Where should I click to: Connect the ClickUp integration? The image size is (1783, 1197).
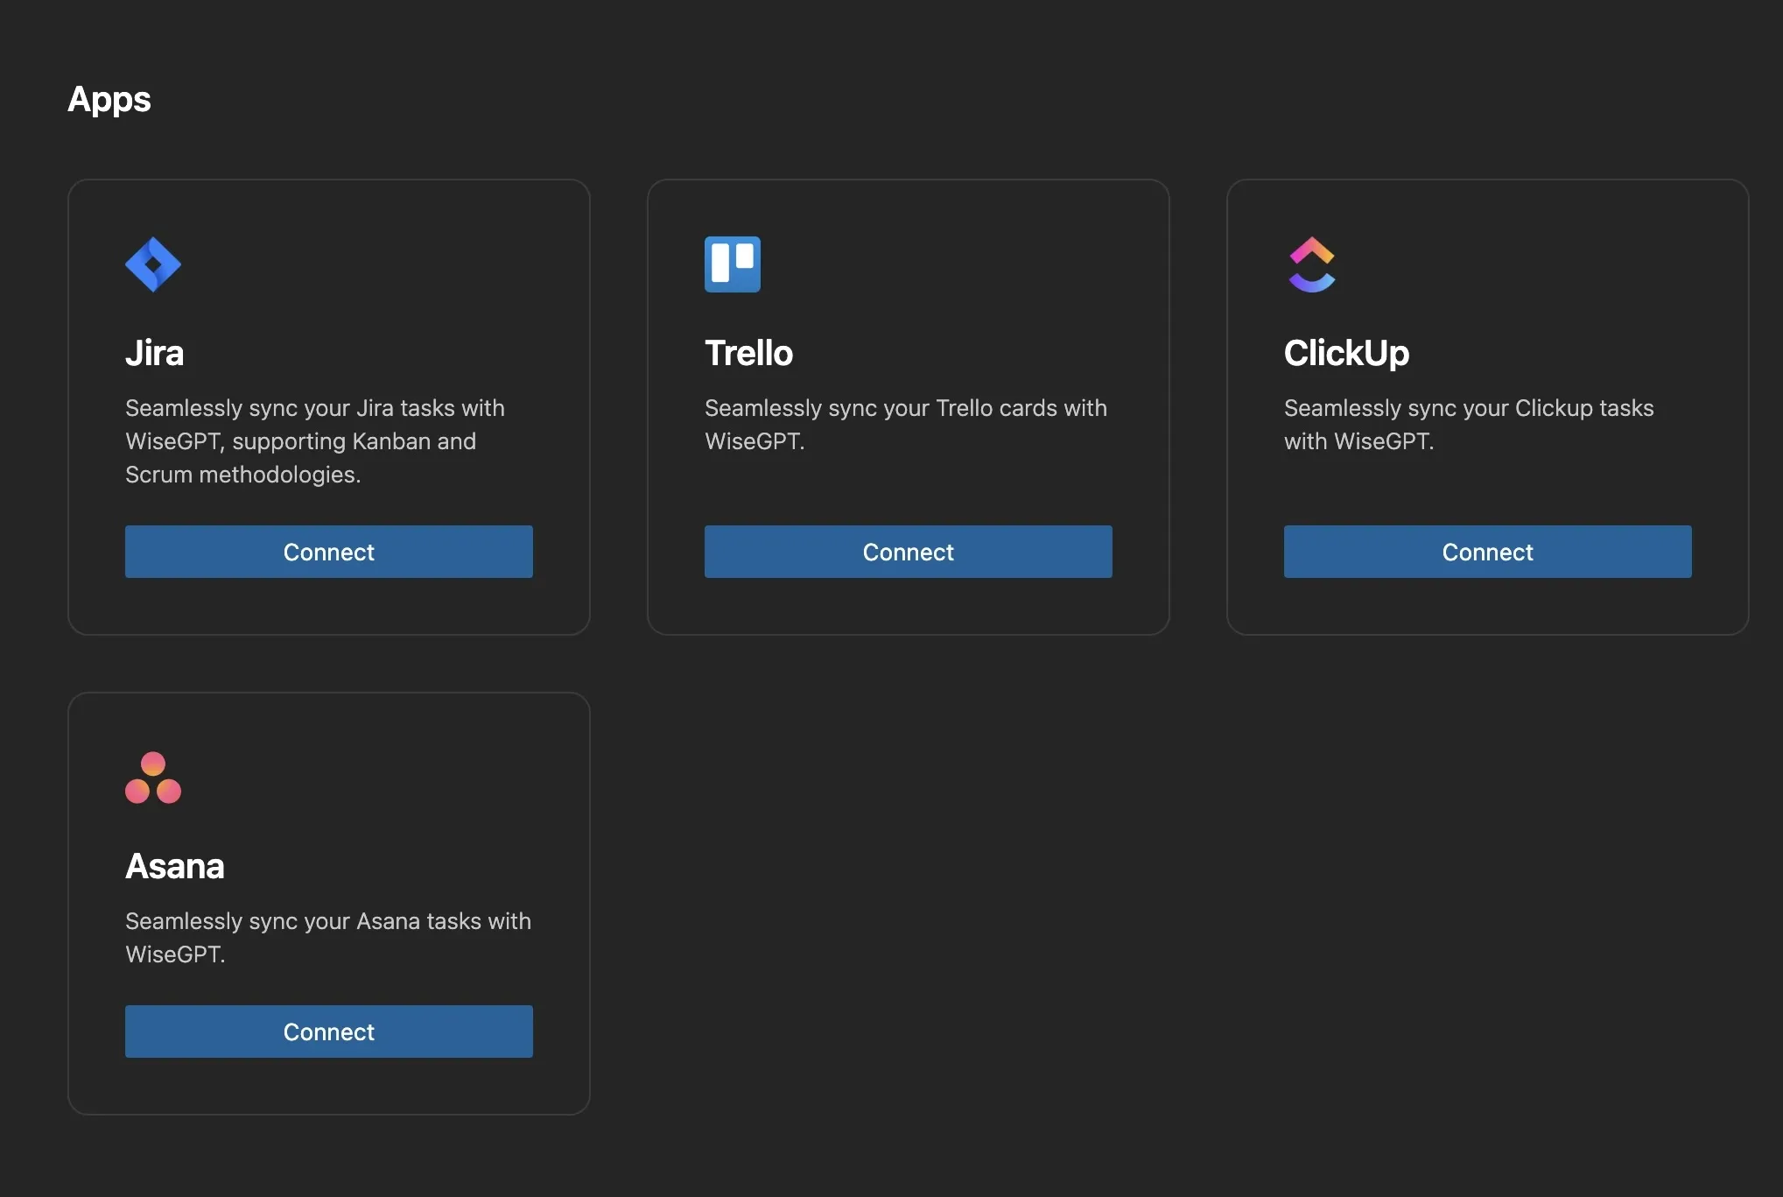point(1488,552)
